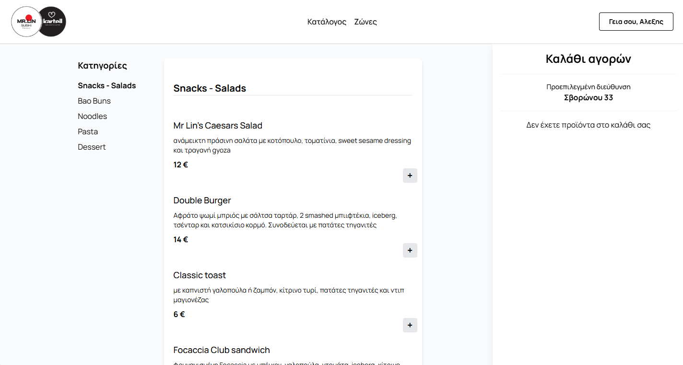Click the Snacks - Salads section heading

[210, 88]
